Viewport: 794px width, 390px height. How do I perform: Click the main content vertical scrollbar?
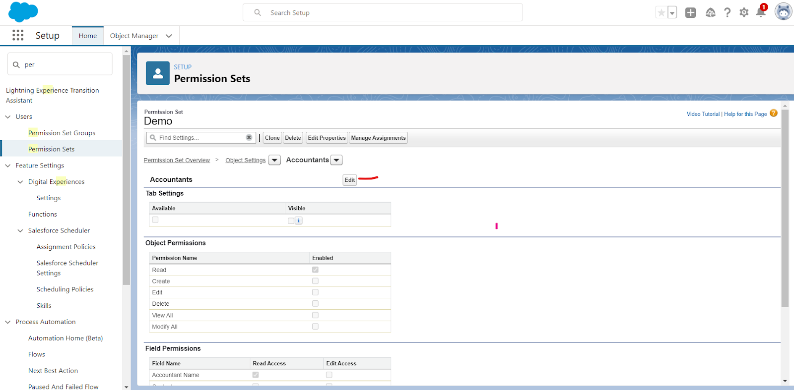pyautogui.click(x=785, y=208)
